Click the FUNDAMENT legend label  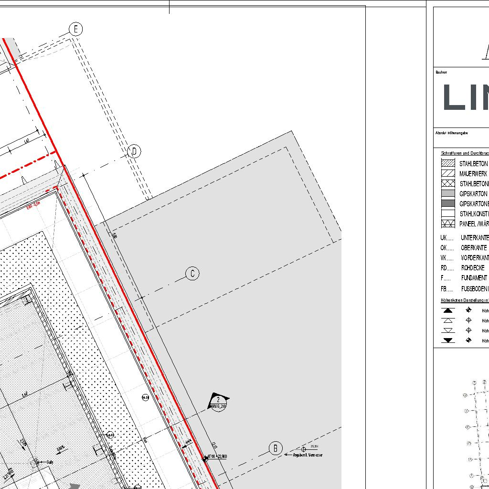[x=474, y=278]
